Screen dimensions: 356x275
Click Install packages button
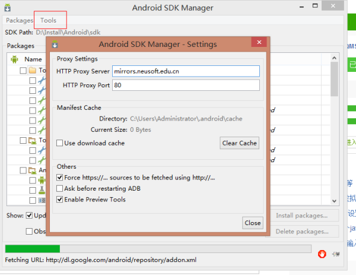coord(302,216)
